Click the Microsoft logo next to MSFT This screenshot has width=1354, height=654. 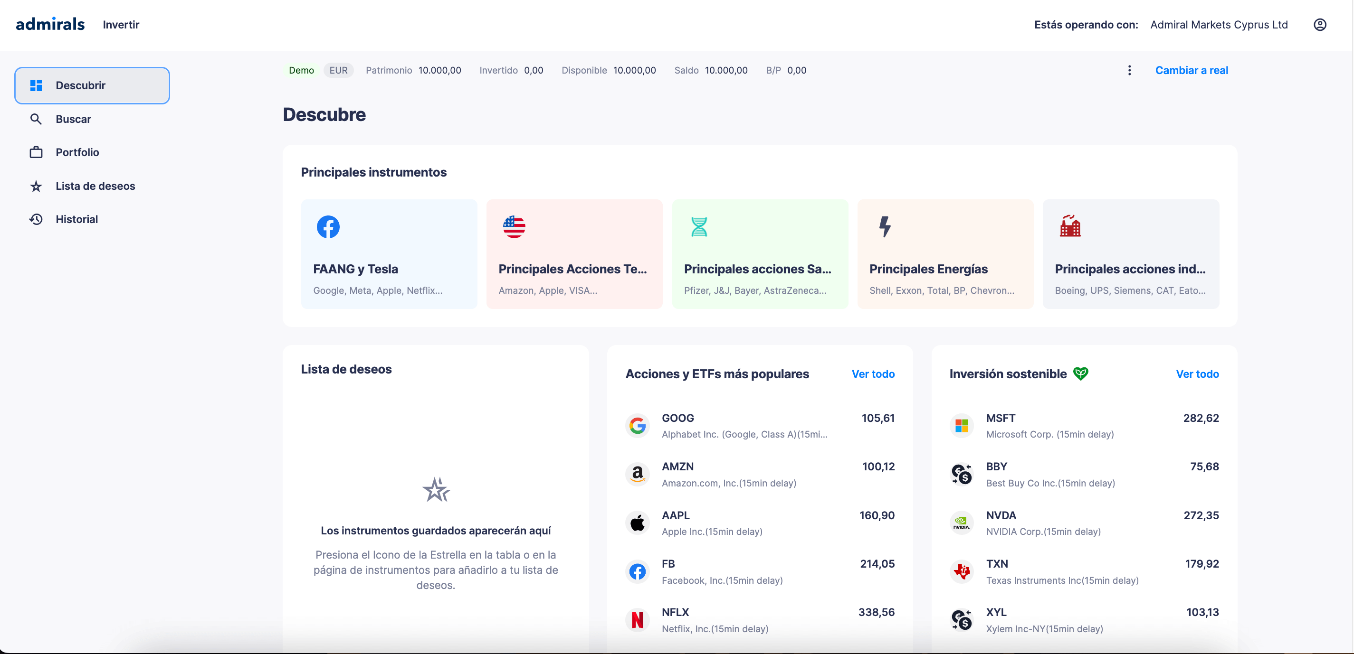tap(962, 426)
